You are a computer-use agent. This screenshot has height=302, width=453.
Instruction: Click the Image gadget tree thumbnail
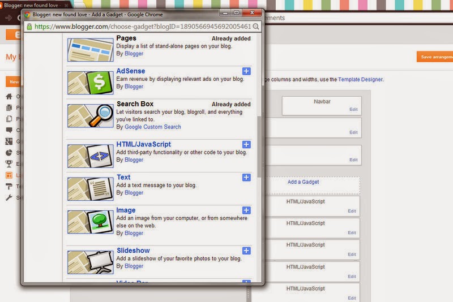point(91,222)
